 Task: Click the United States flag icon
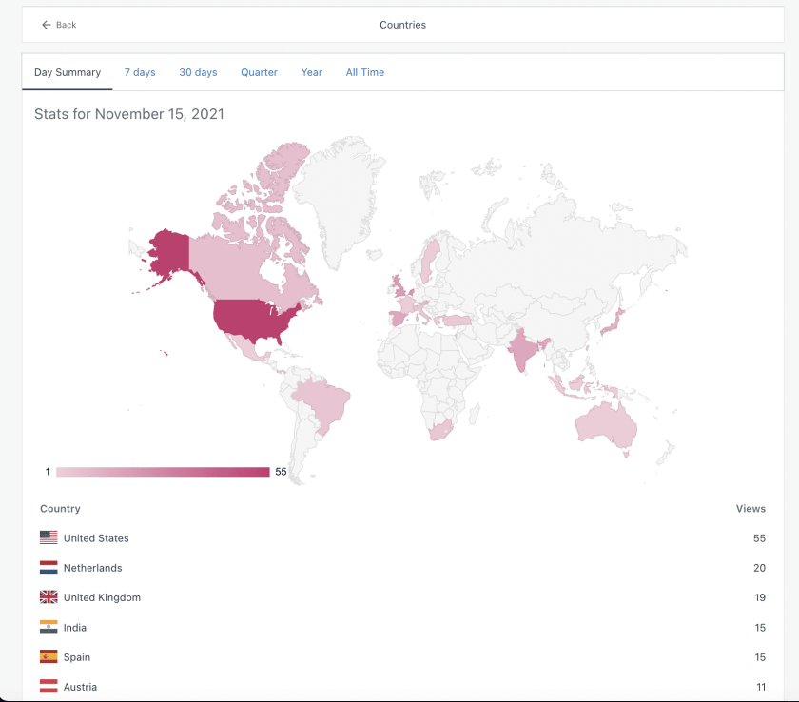point(49,537)
